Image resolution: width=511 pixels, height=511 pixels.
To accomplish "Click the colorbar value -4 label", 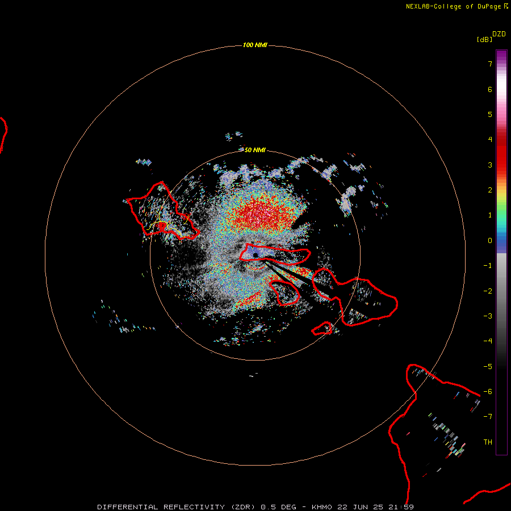I will pyautogui.click(x=488, y=341).
